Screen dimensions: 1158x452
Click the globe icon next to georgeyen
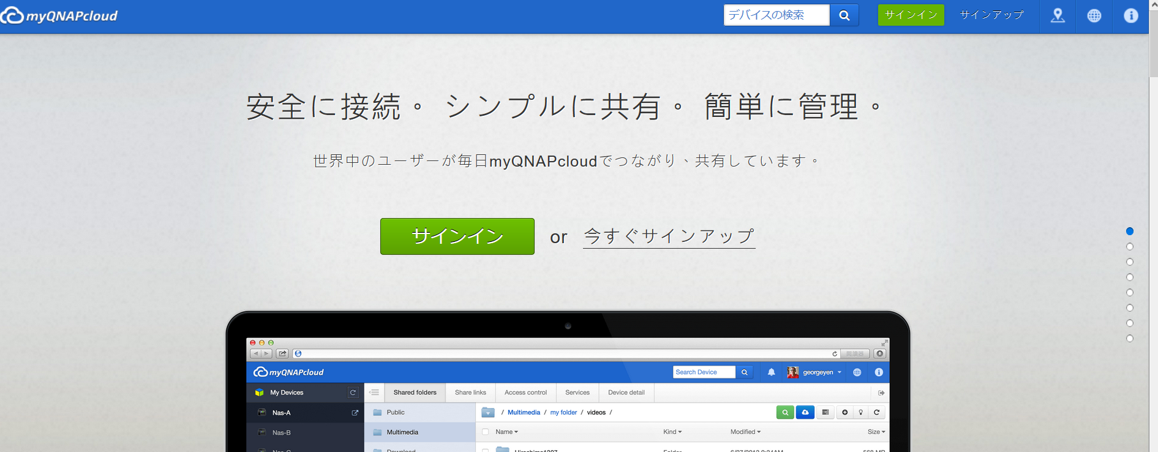[x=857, y=372]
